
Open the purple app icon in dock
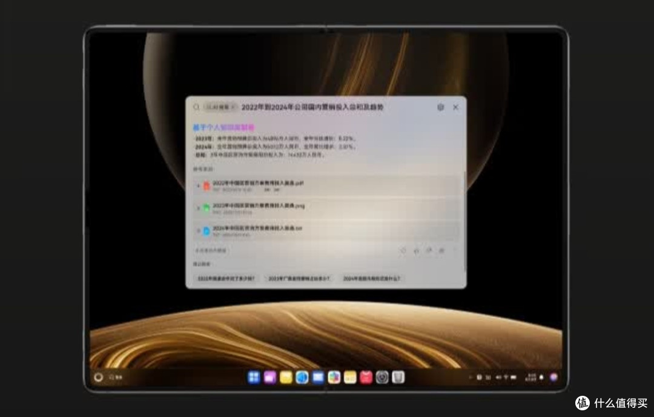point(270,377)
